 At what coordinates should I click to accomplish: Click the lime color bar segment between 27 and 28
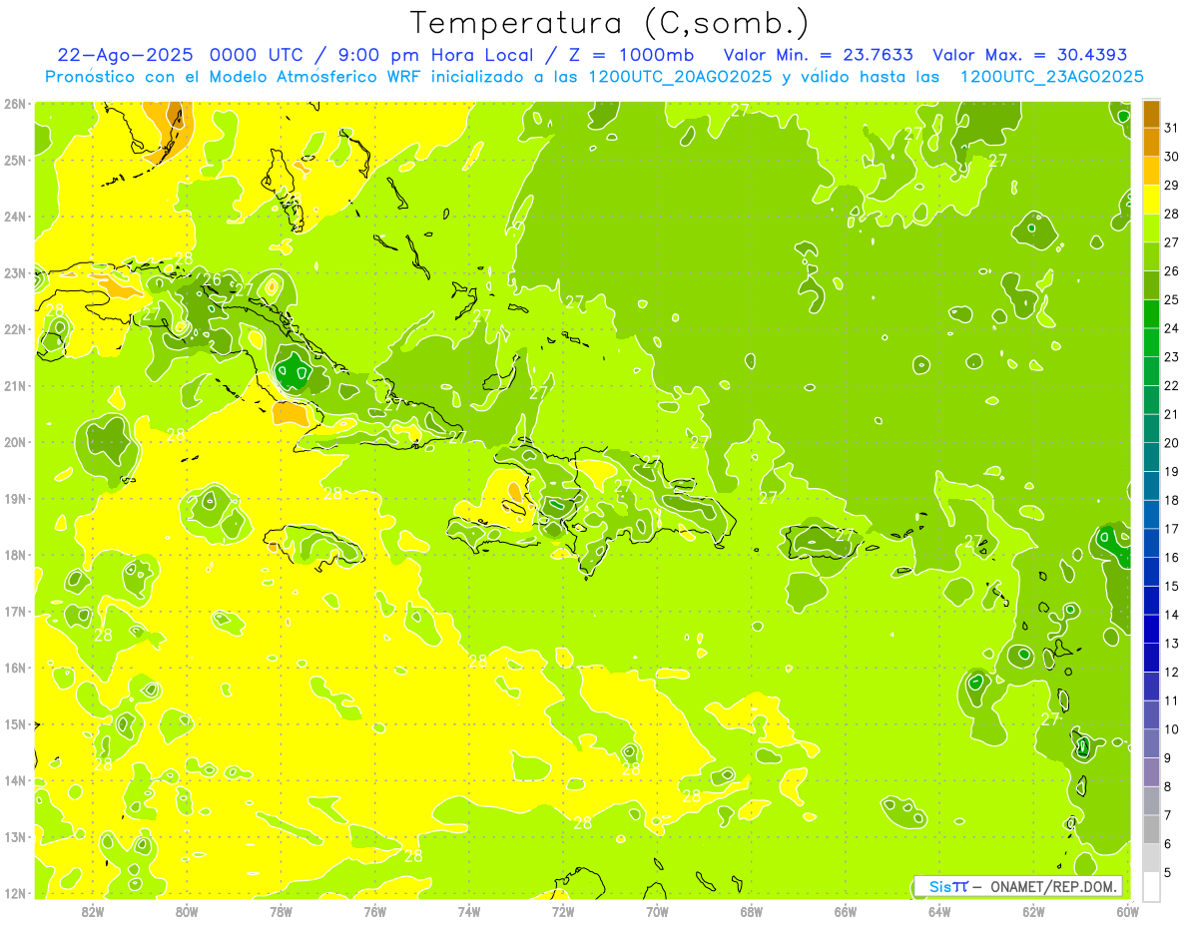coord(1151,229)
